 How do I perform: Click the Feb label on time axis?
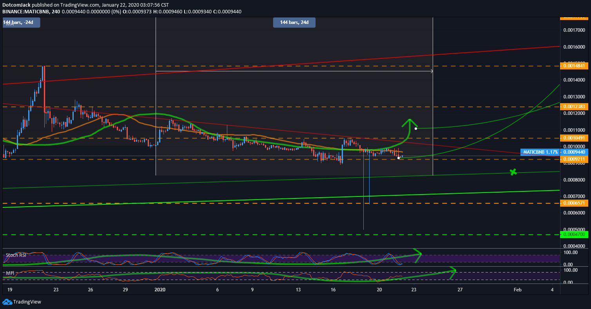click(518, 290)
